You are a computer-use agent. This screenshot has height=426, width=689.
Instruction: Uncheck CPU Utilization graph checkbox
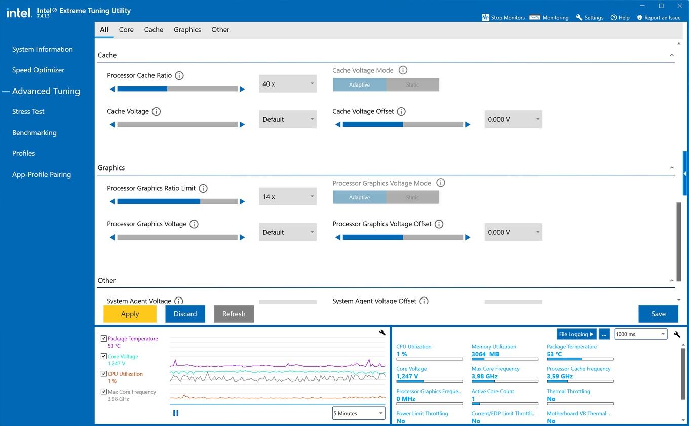(x=104, y=374)
